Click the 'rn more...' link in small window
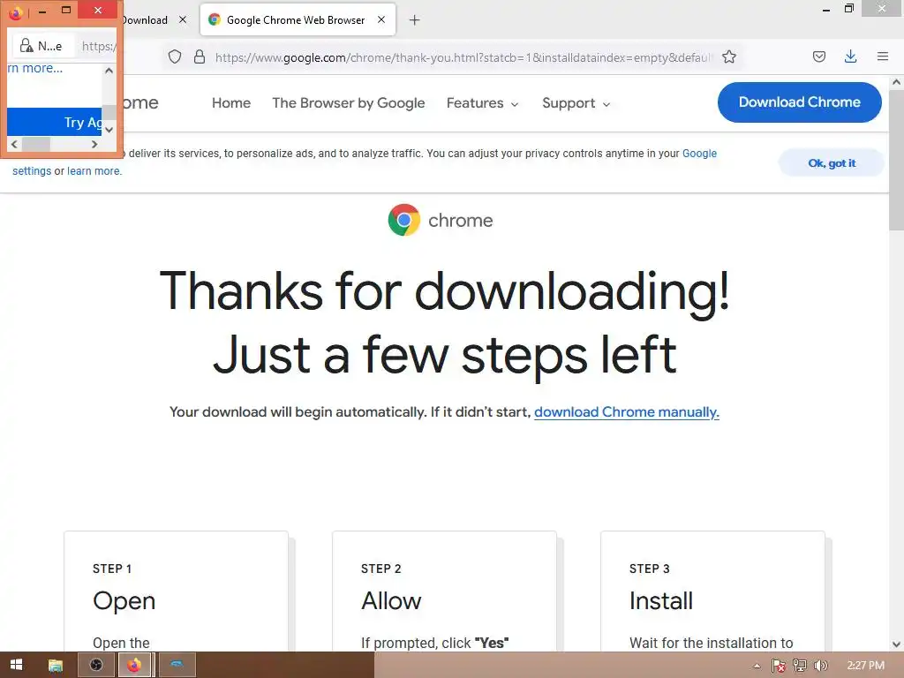The image size is (904, 678). [x=34, y=68]
